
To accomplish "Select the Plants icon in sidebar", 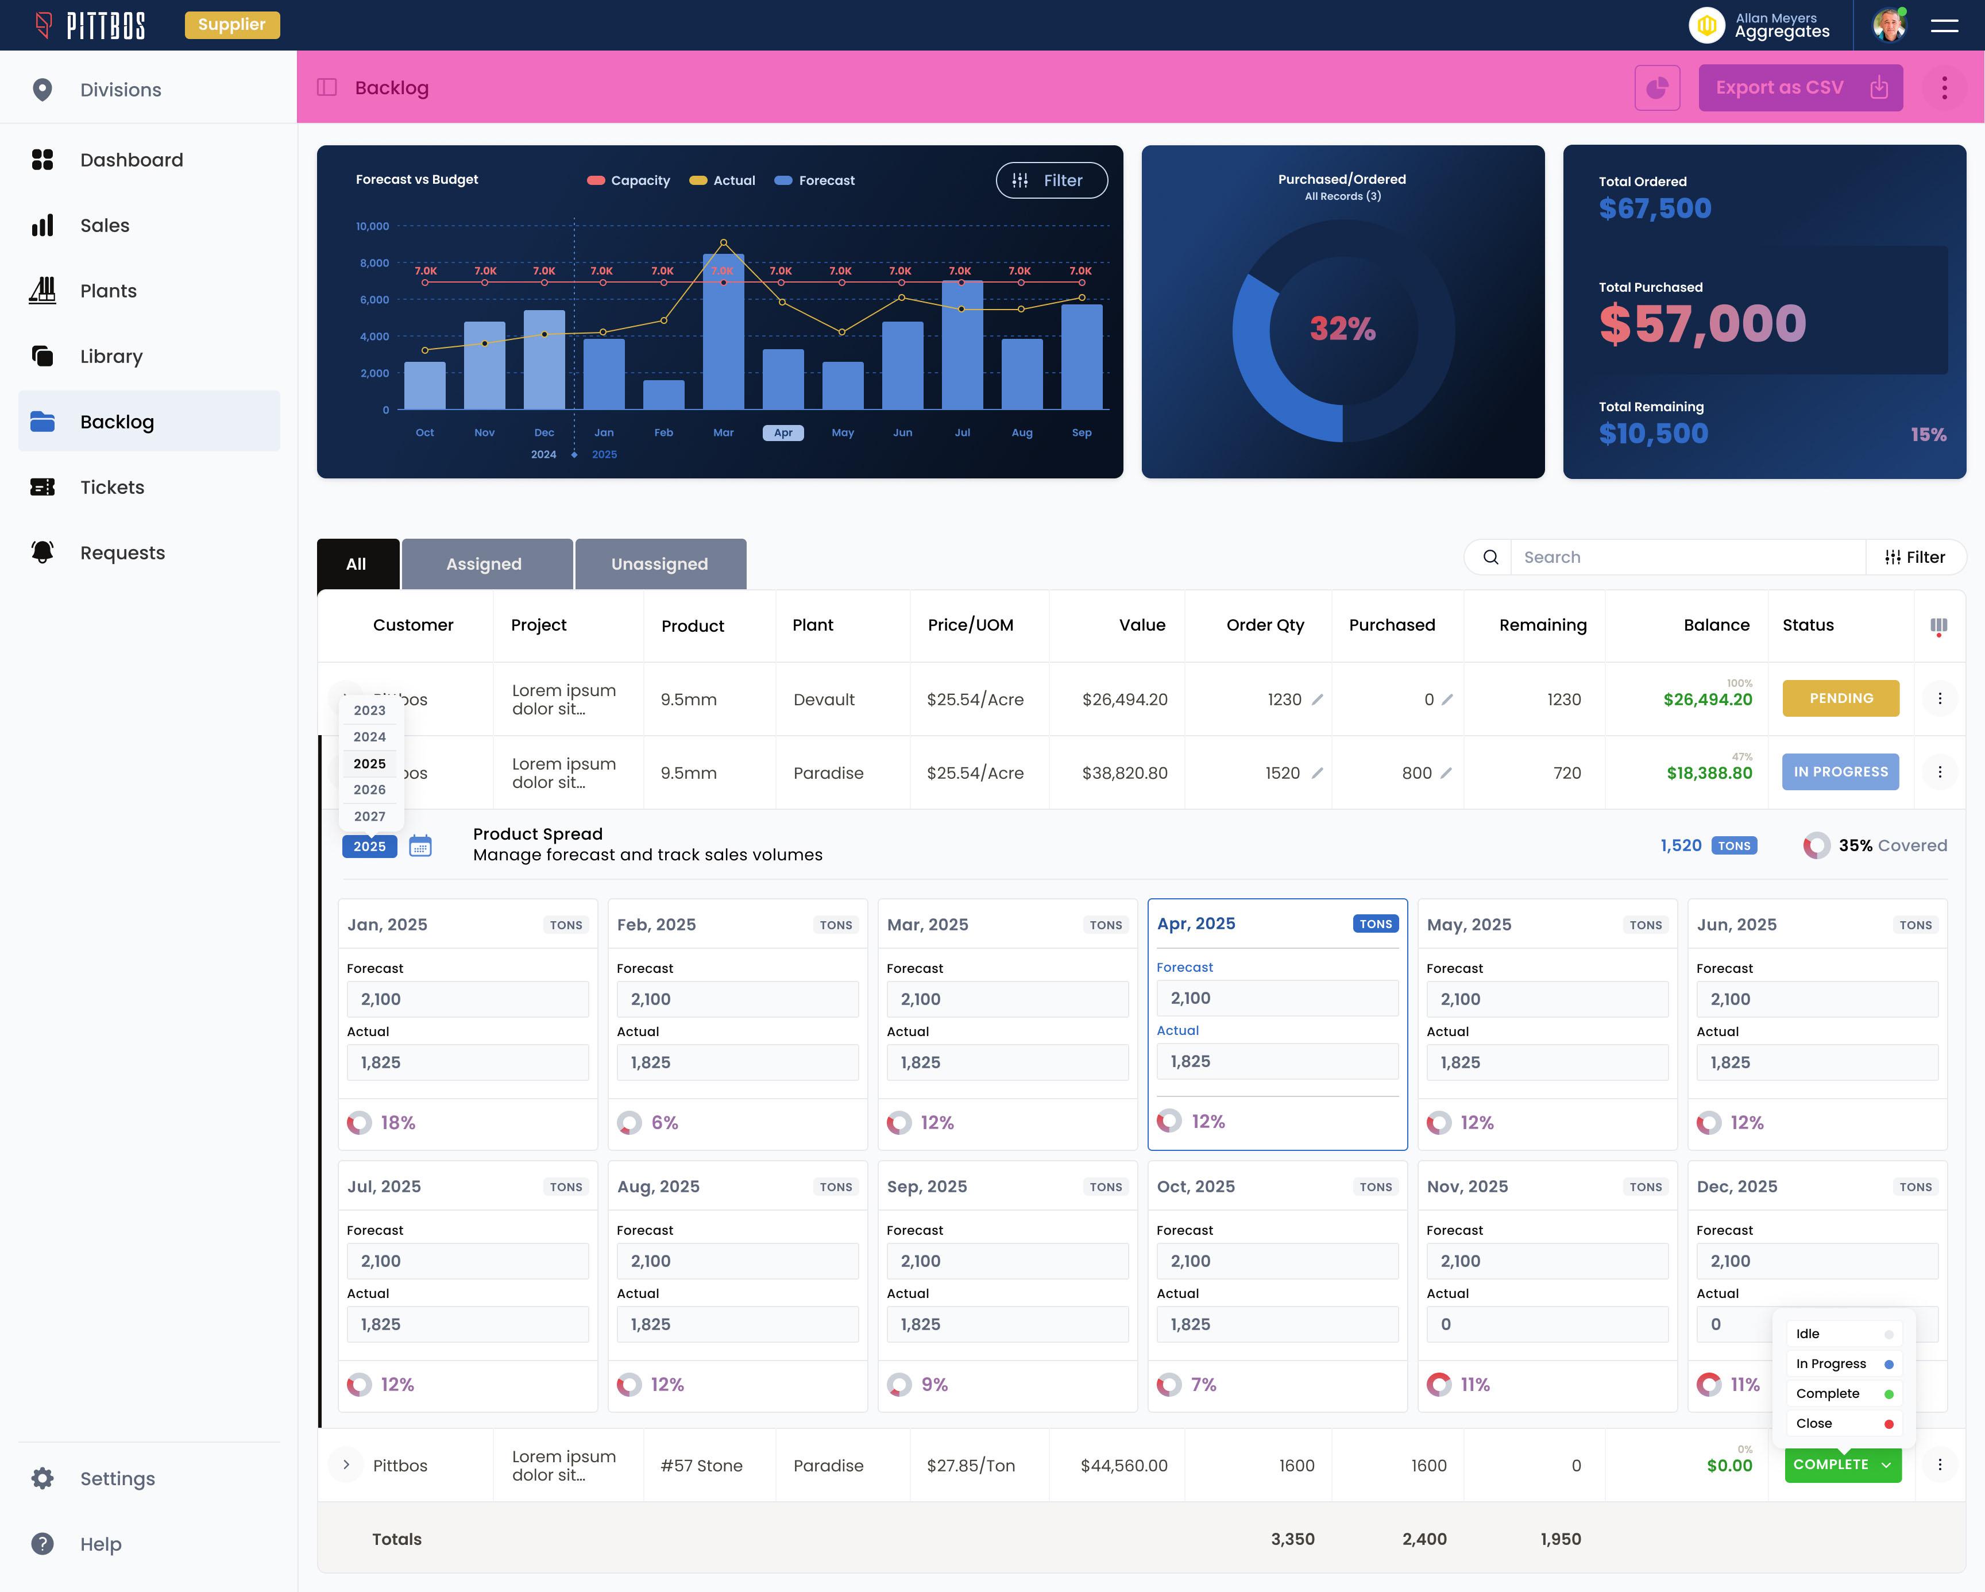I will click(43, 290).
